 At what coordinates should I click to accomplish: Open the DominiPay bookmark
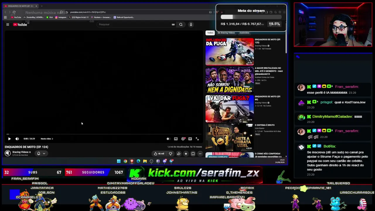[x=33, y=17]
